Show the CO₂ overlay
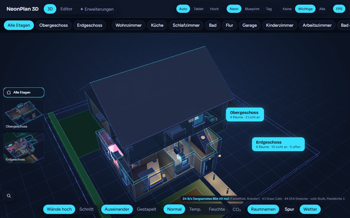The width and height of the screenshot is (350, 218). point(237,209)
